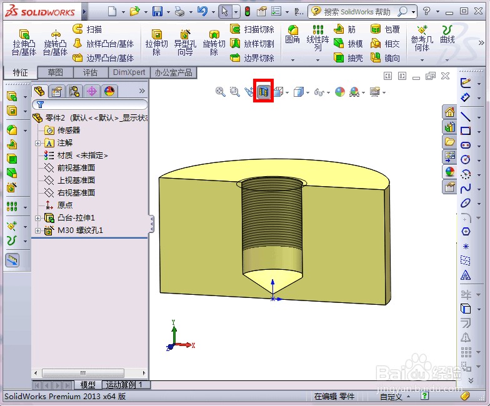
Task: Select the 放样切割 lofted cut tool
Action: [252, 44]
